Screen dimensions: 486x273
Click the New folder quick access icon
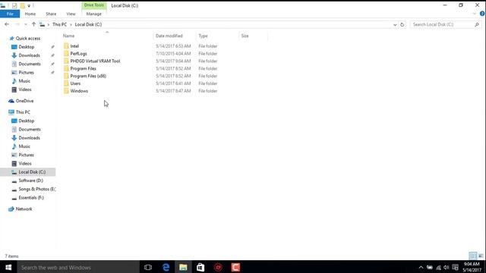pyautogui.click(x=22, y=5)
